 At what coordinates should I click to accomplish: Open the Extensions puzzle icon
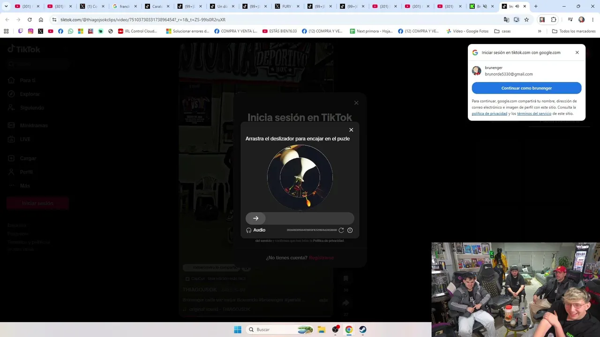click(x=554, y=20)
